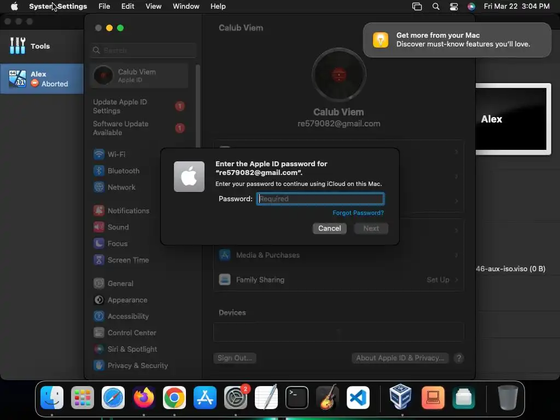Click Tools icon in VirtualBox window
Screen dimensions: 560x420
(x=17, y=46)
